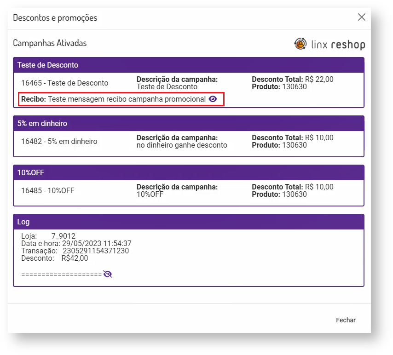Click the Descontos e promoções dialog title

[x=55, y=18]
